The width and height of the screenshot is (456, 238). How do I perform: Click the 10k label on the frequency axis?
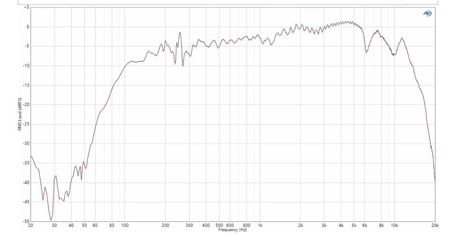394,226
